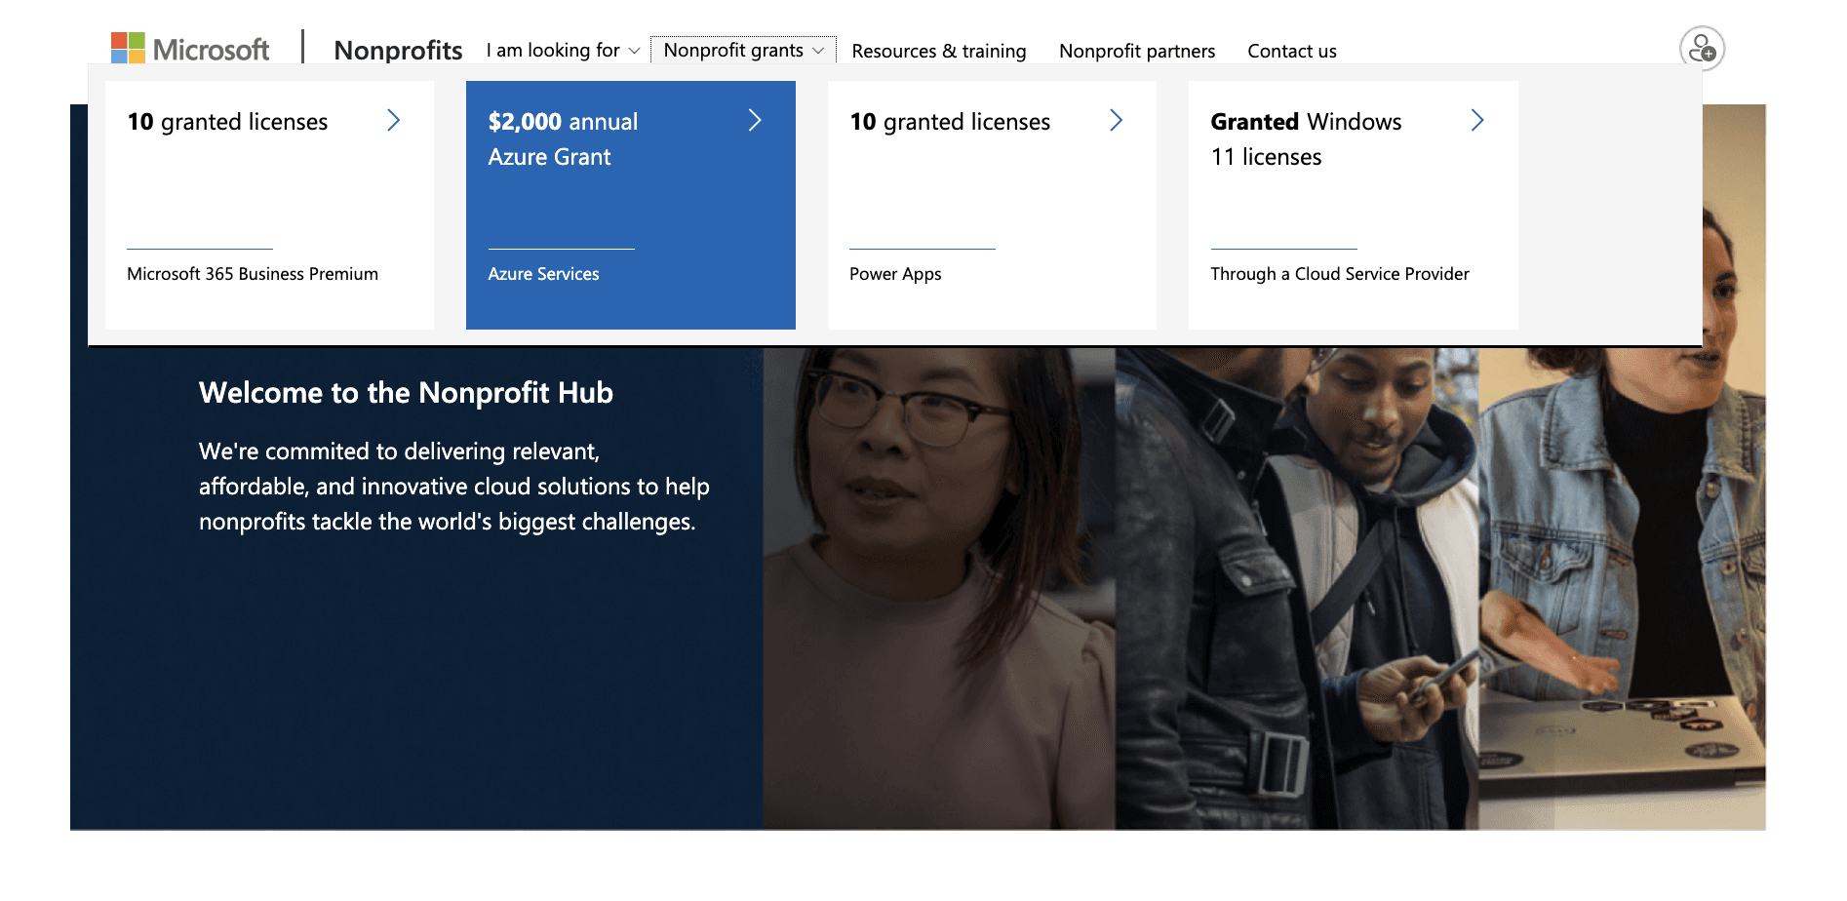Click the arrow on the Granted Windows 11 card
This screenshot has height=901, width=1847.
(x=1478, y=120)
